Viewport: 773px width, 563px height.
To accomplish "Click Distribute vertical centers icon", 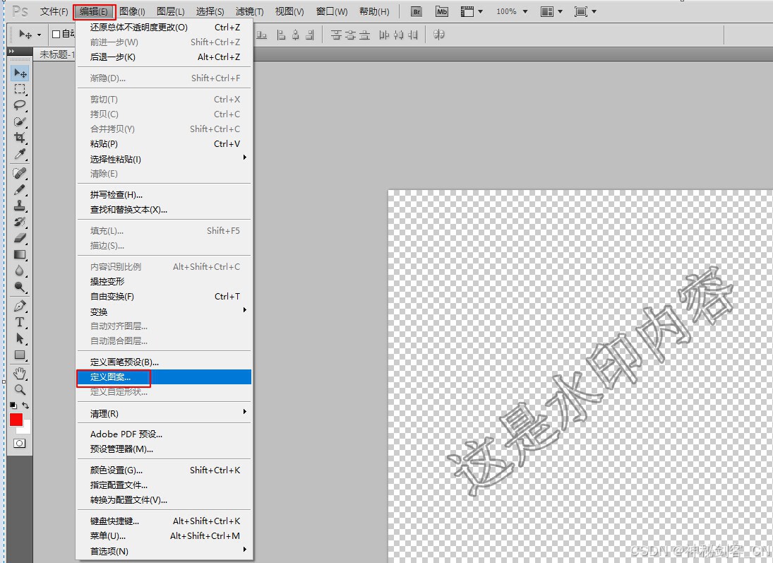I will [x=350, y=35].
